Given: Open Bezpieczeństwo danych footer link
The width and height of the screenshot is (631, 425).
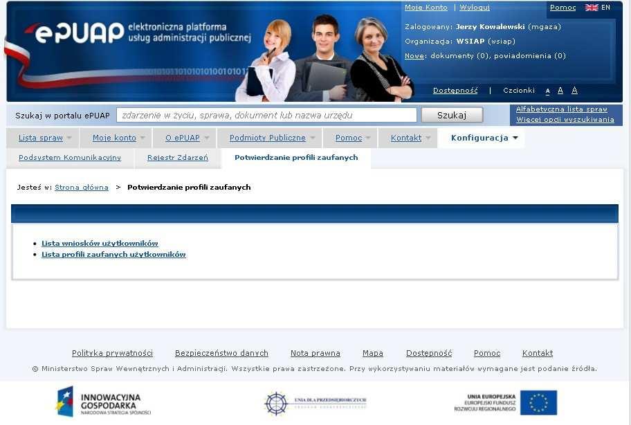Looking at the screenshot, I should (221, 354).
